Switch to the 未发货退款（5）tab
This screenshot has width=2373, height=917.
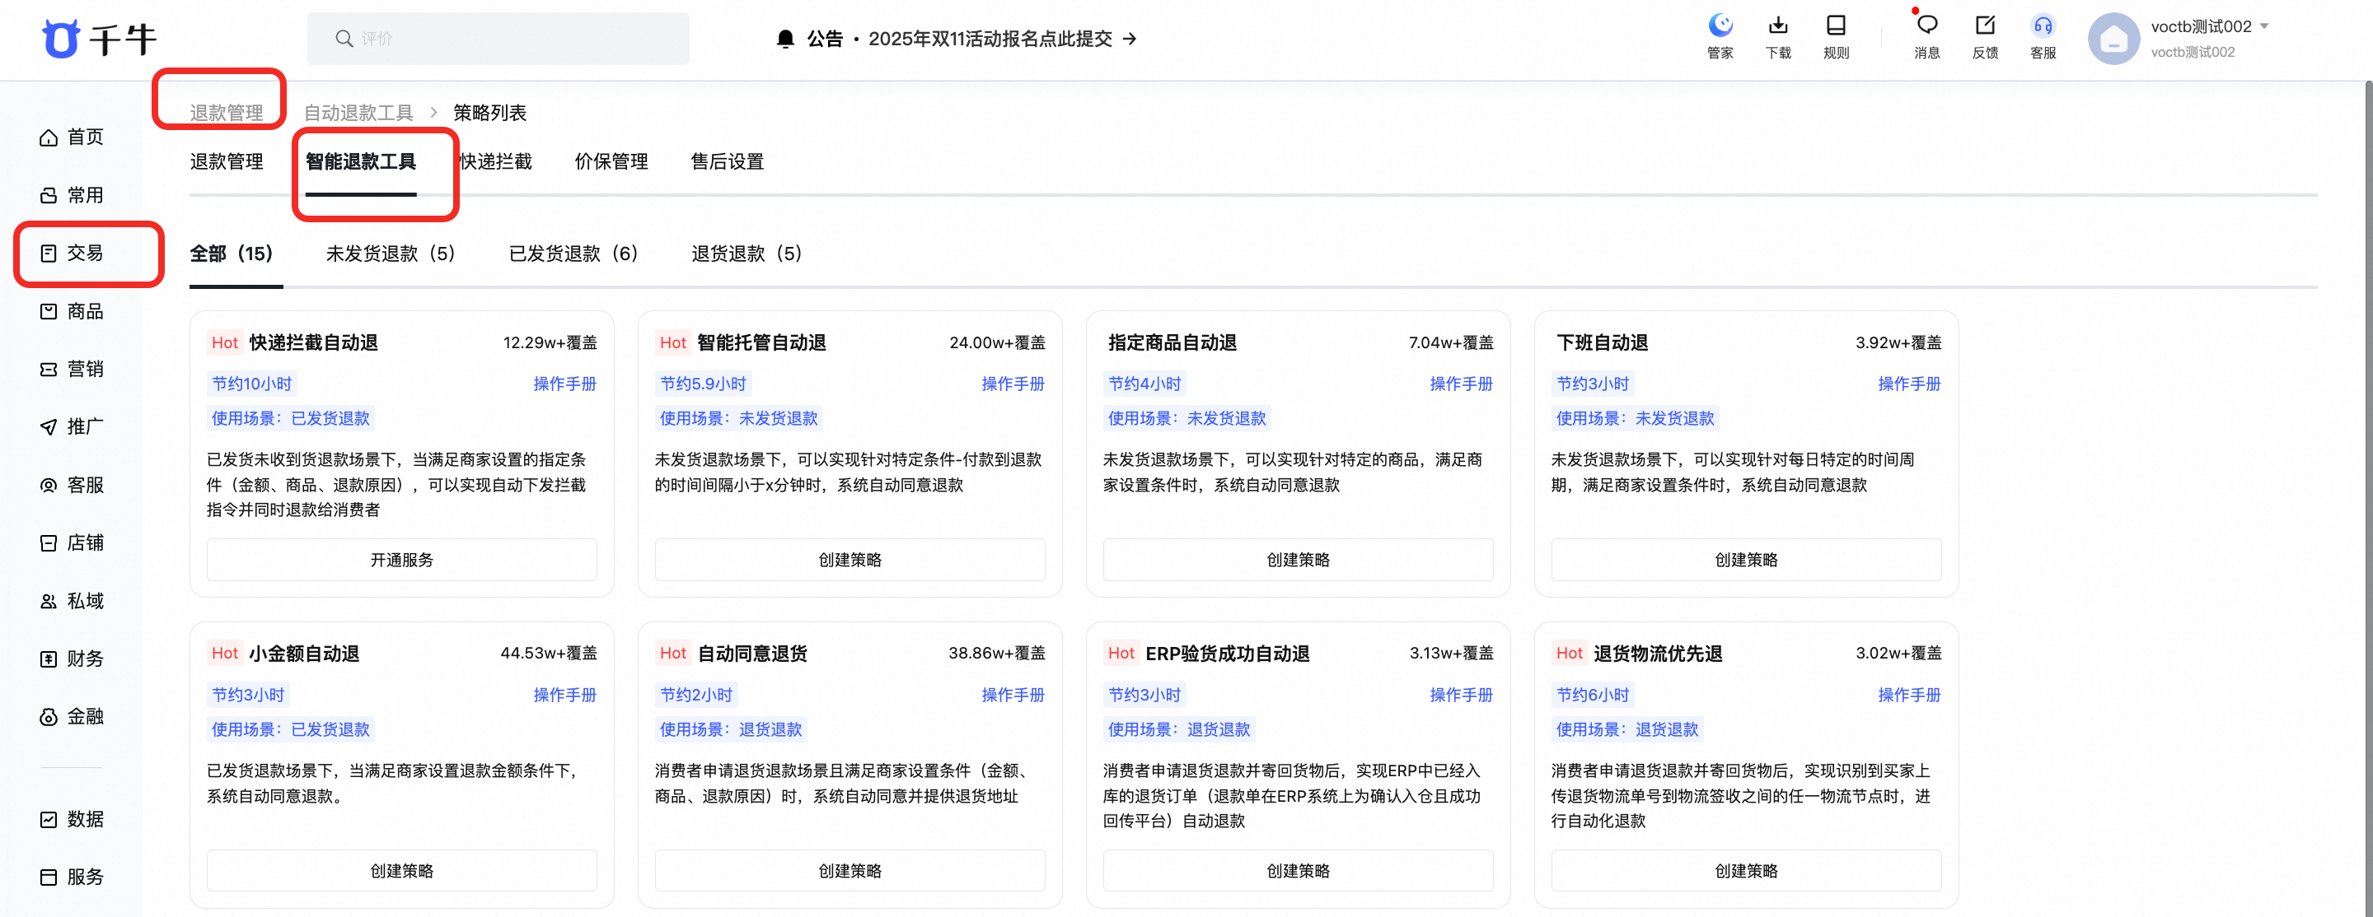click(390, 254)
